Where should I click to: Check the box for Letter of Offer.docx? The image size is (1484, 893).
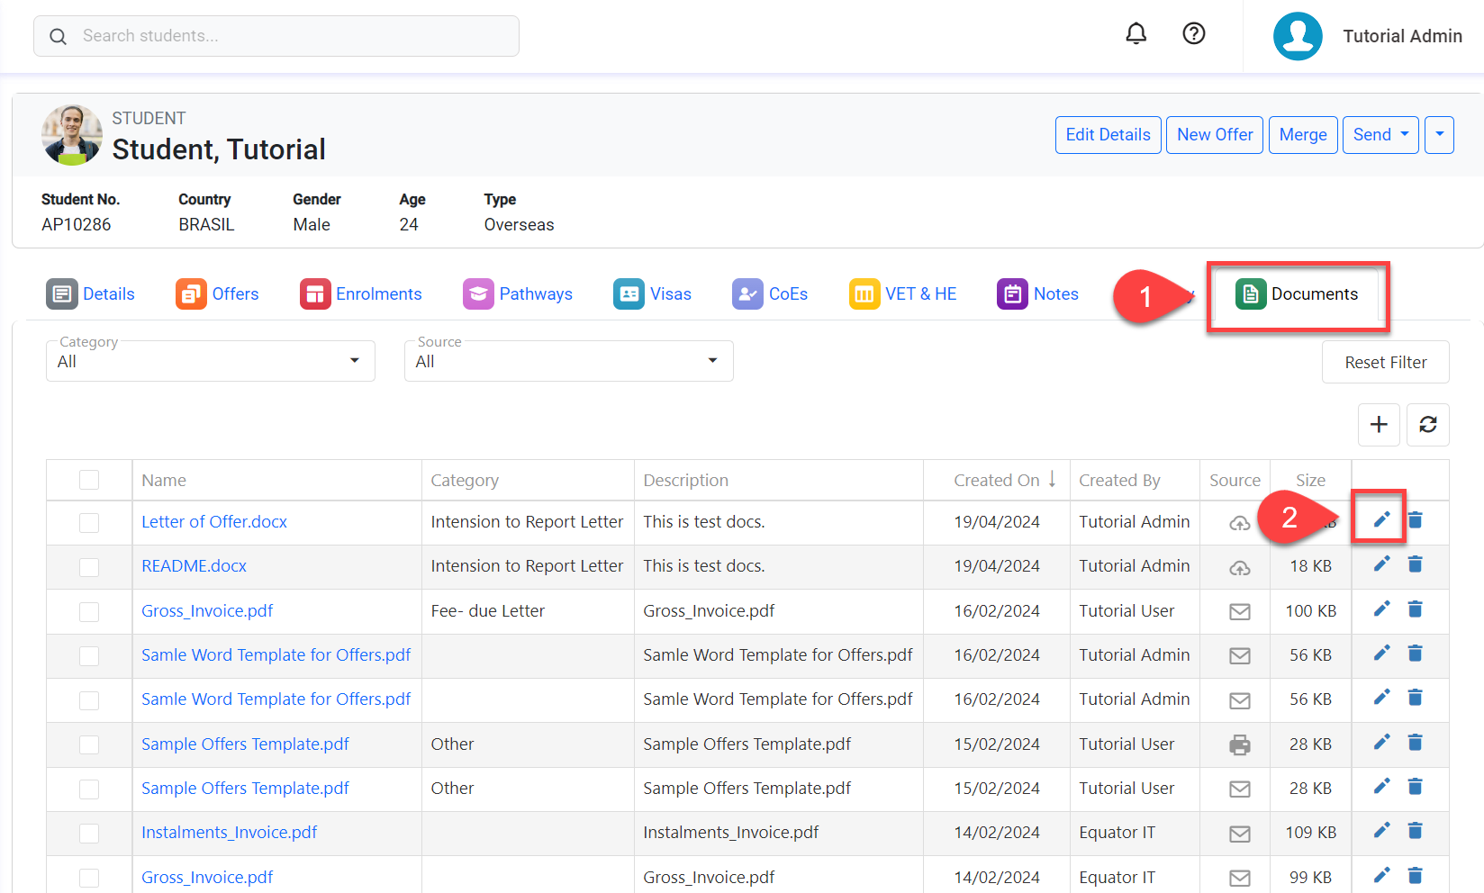point(89,523)
